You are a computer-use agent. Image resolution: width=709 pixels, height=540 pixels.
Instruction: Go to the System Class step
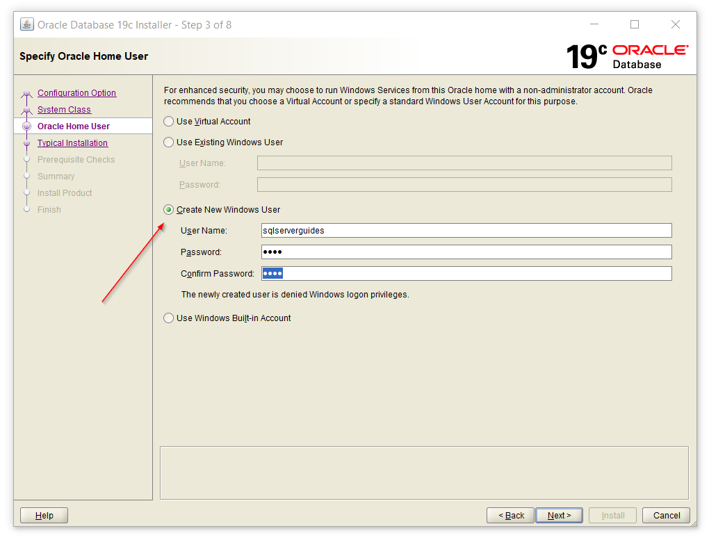pos(64,110)
